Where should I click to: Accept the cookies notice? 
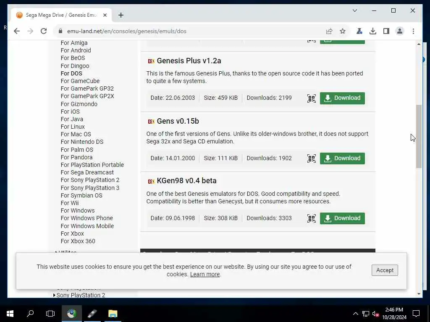385,270
